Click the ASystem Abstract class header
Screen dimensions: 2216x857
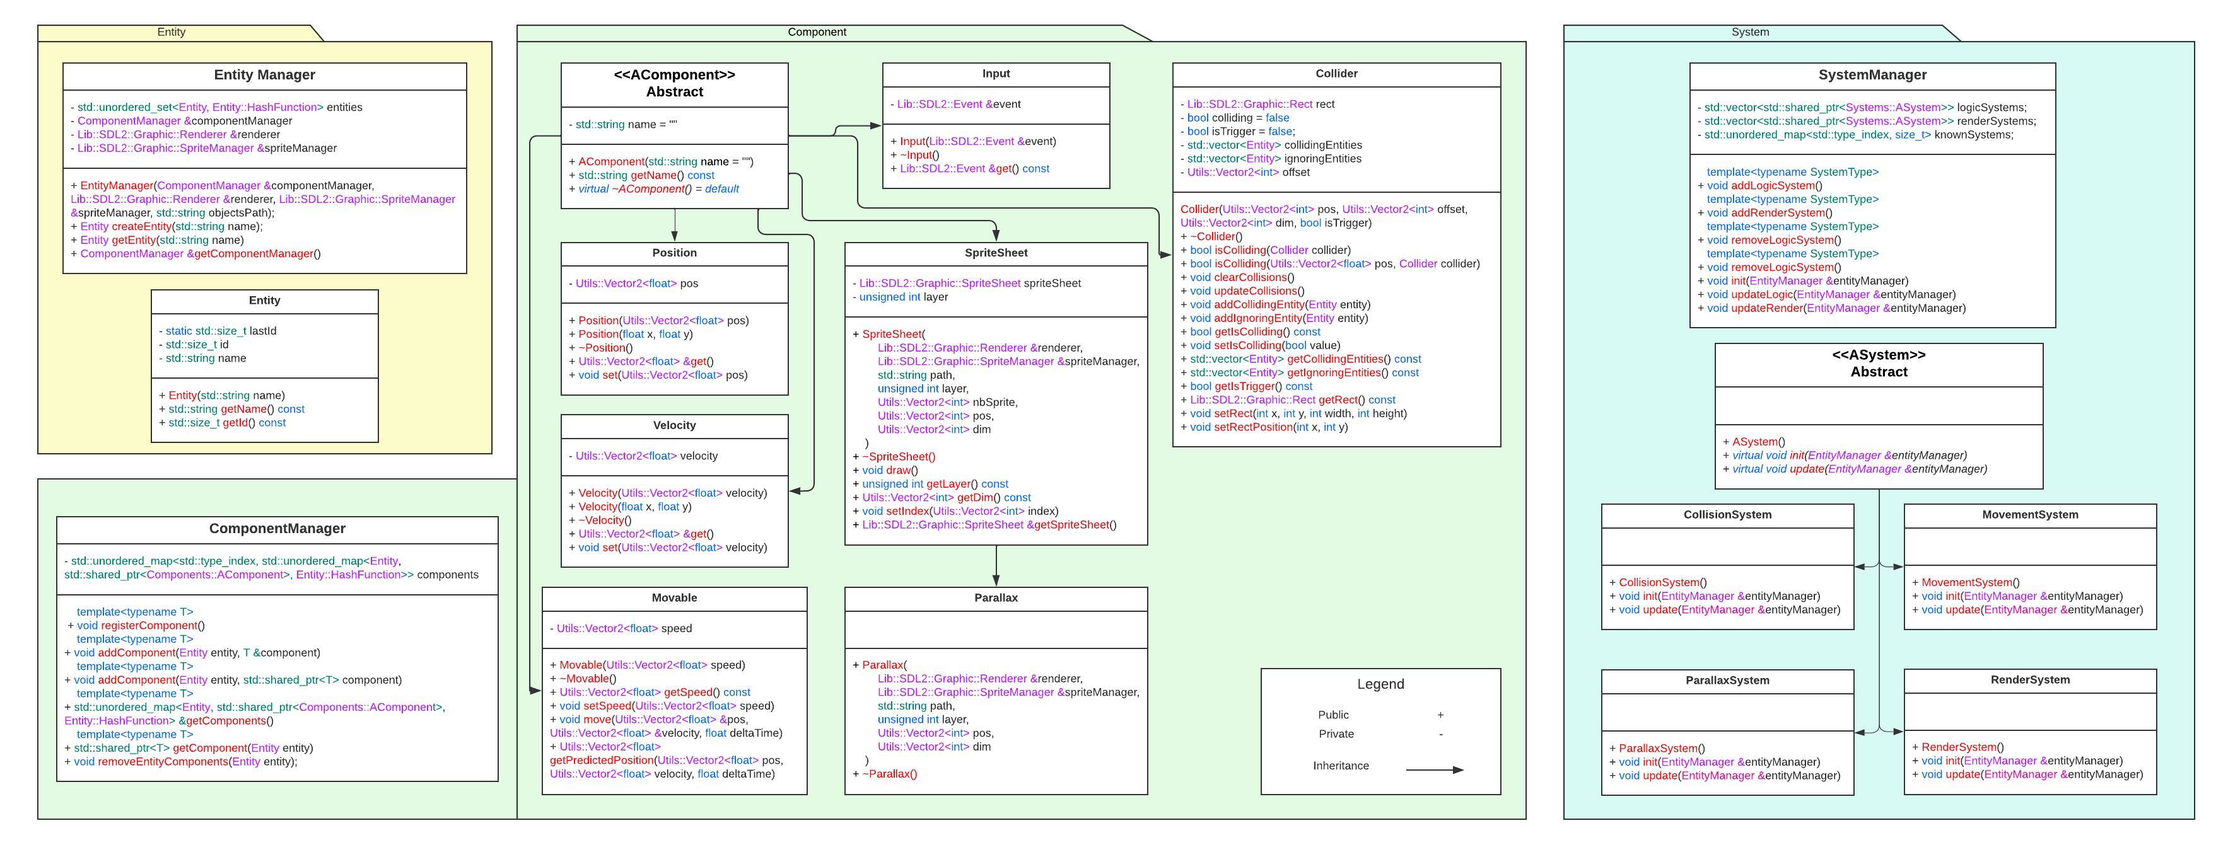(1879, 364)
